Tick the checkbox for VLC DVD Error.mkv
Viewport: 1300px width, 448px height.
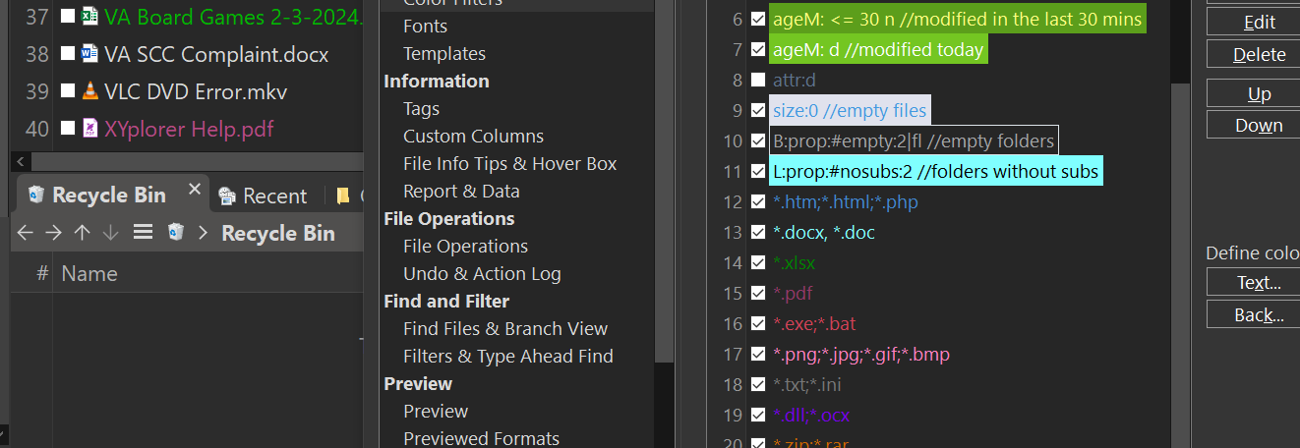(67, 91)
